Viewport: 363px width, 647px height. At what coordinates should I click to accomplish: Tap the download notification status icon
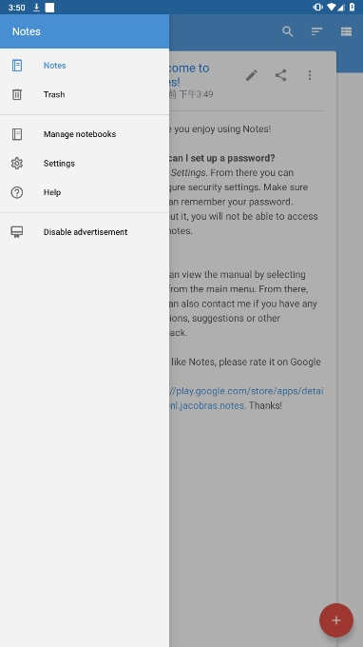[x=36, y=8]
